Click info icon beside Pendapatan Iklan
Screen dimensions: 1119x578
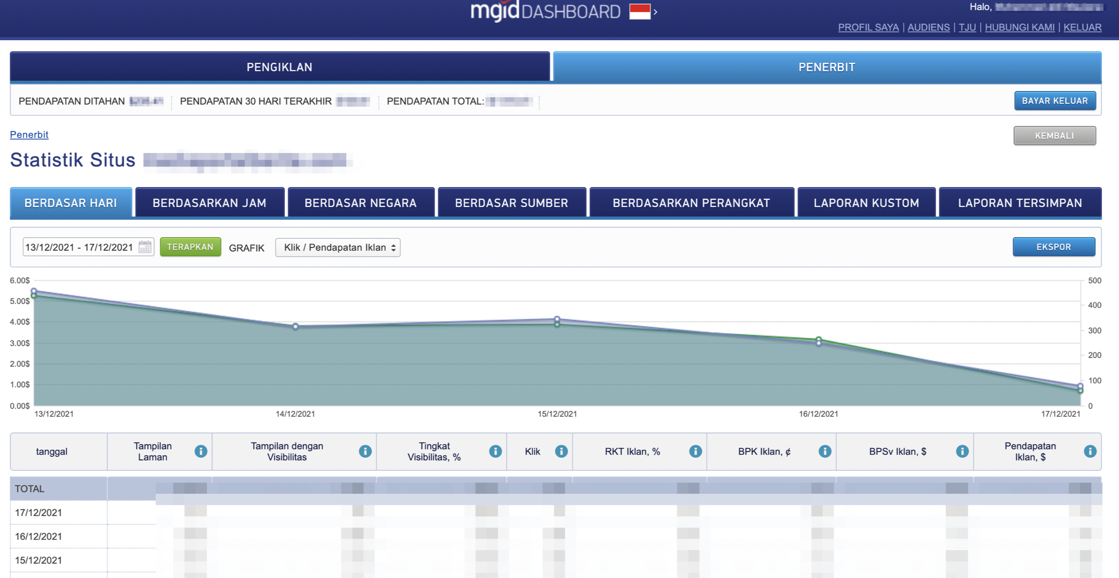click(1090, 451)
